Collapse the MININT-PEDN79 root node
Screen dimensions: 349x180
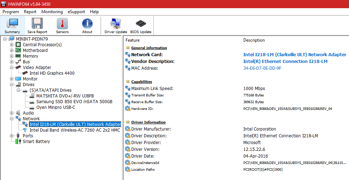(5, 39)
